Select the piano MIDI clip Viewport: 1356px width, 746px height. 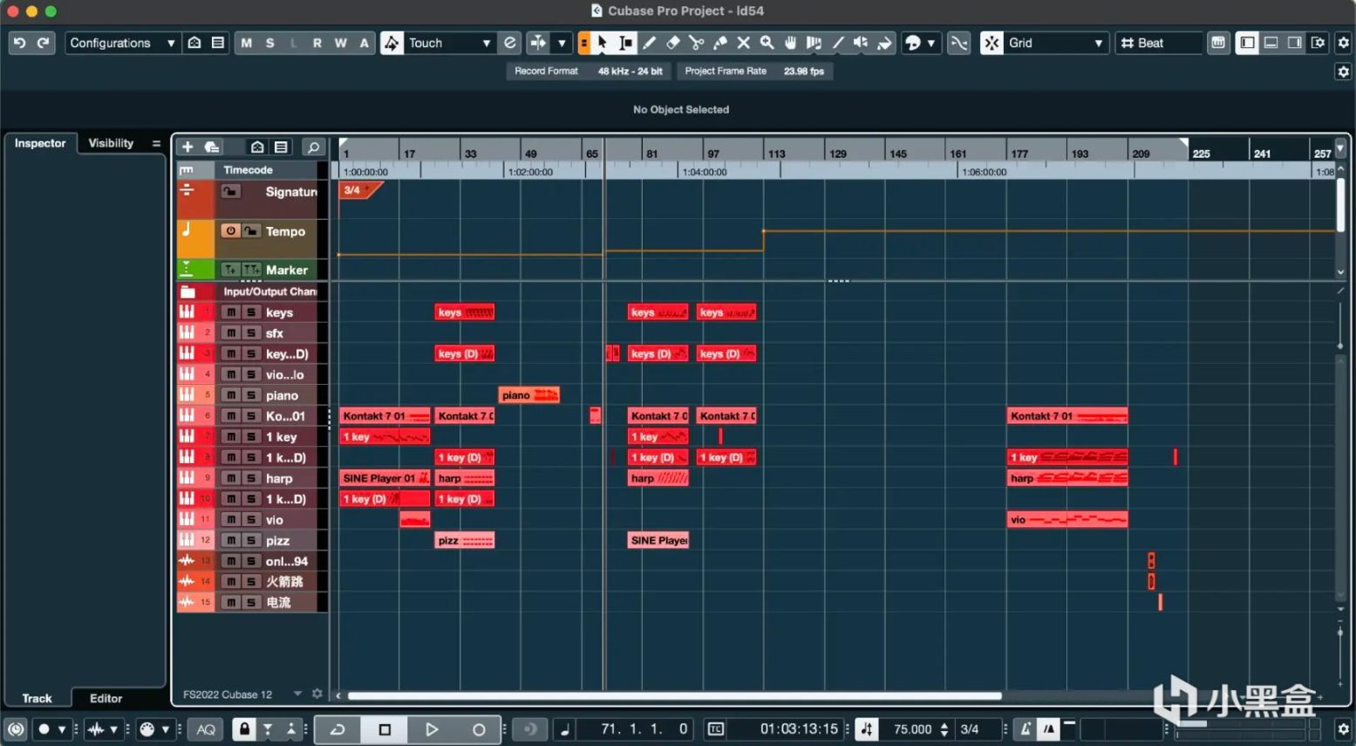point(529,395)
